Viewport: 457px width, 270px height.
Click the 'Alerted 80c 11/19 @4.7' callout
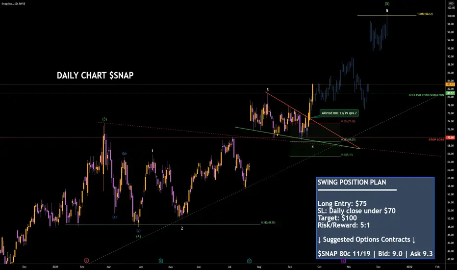tap(339, 113)
